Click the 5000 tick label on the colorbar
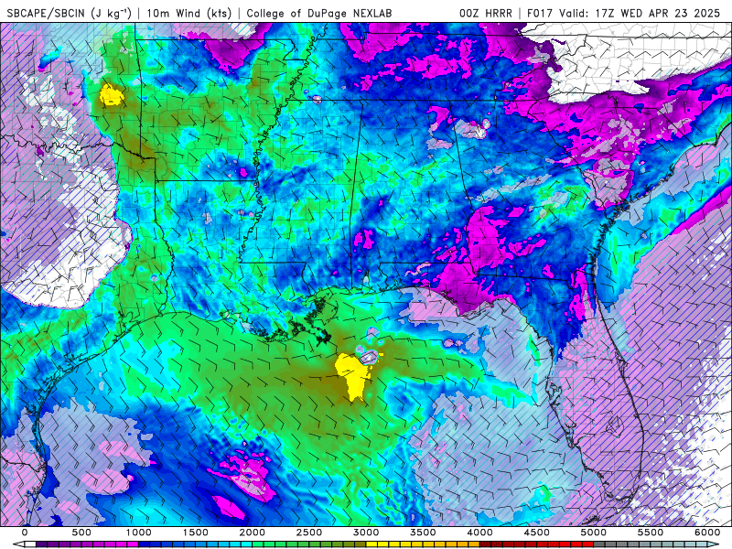Viewport: 732px width, 549px height. (x=594, y=533)
